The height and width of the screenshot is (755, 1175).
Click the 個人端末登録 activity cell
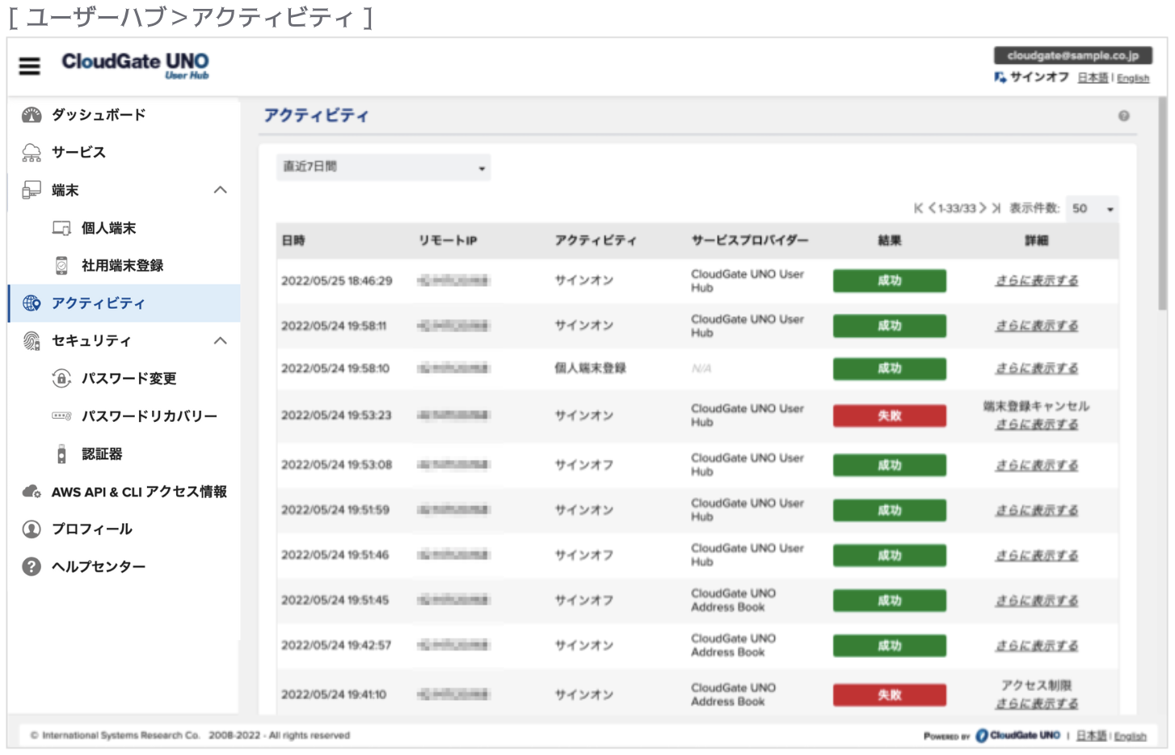(590, 369)
